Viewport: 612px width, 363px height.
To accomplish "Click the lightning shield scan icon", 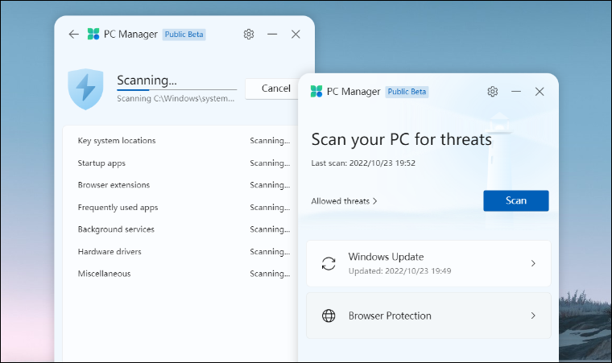I will pos(85,89).
